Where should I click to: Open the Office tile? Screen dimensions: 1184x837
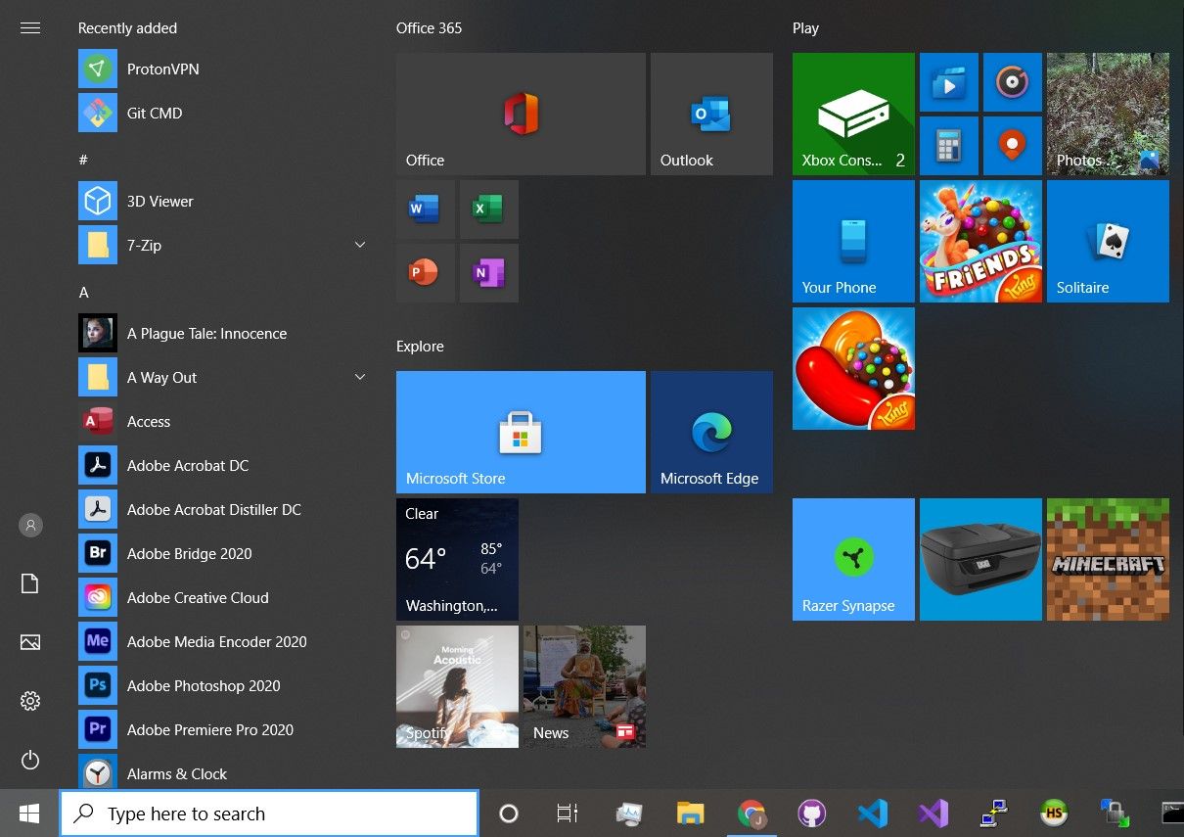pos(521,114)
